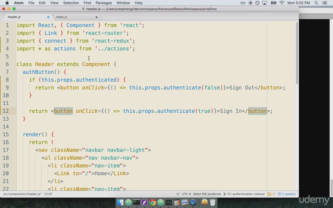Open Google Chrome from the dock

coord(153,203)
